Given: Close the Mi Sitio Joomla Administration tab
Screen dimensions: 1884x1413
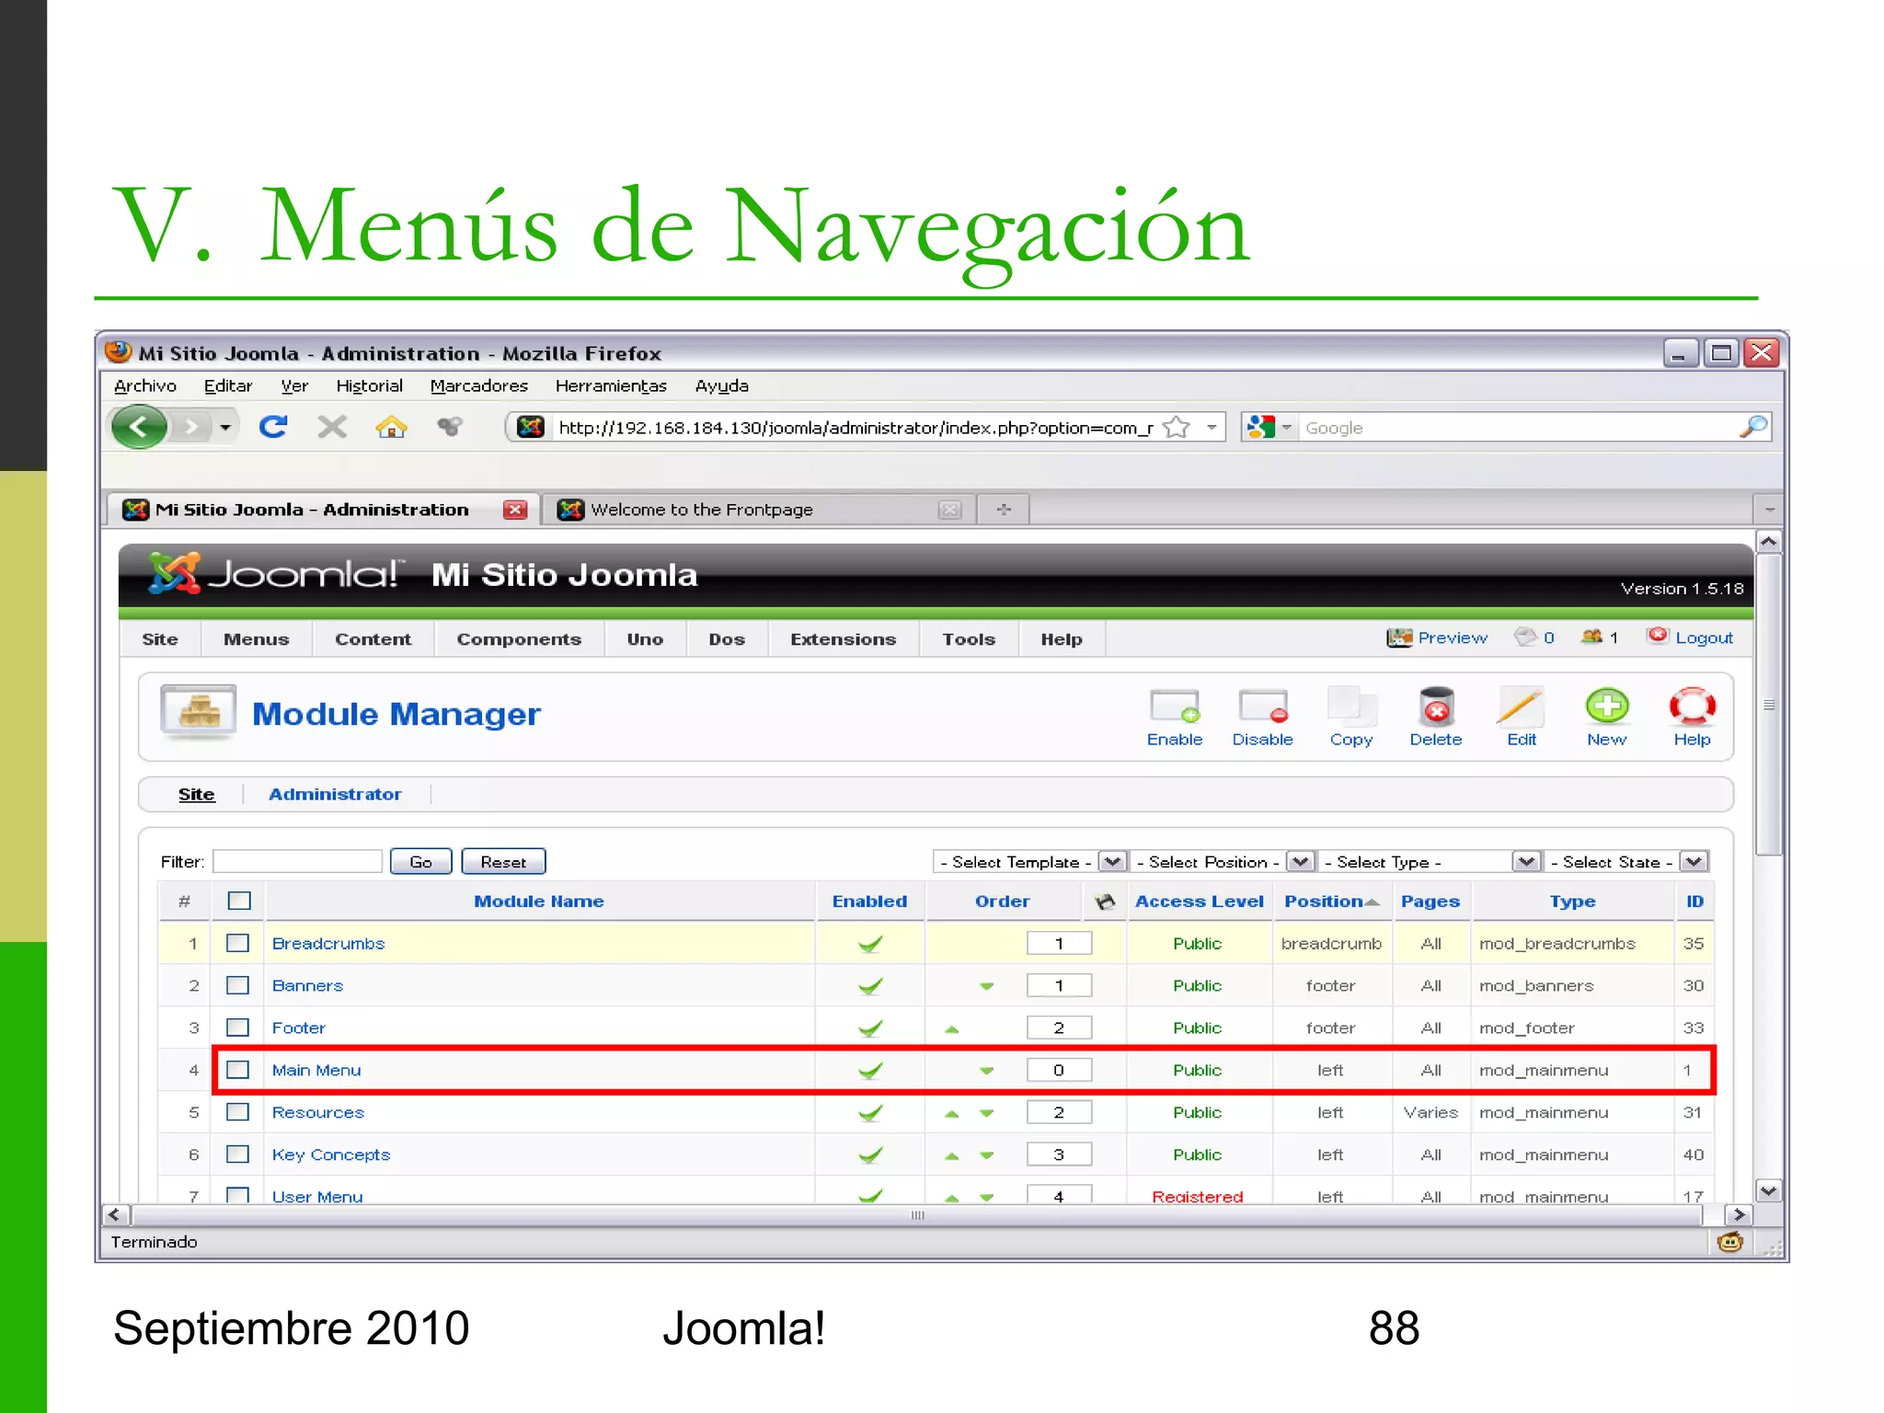Looking at the screenshot, I should [515, 510].
